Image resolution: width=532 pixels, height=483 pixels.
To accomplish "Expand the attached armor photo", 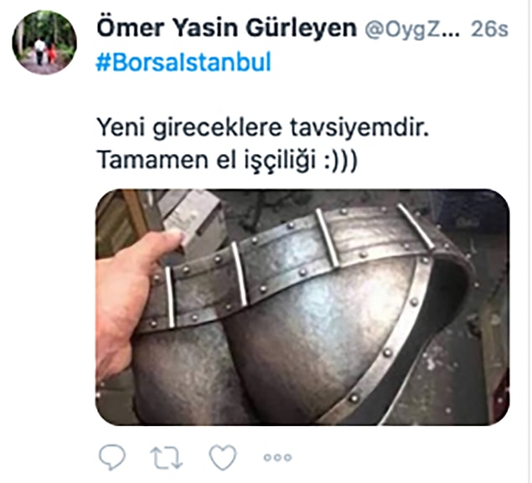I will click(x=302, y=307).
